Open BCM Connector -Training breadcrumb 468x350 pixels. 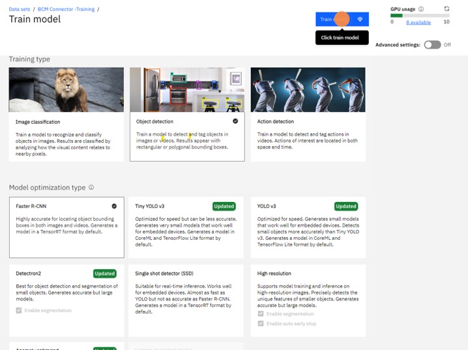[x=67, y=8]
